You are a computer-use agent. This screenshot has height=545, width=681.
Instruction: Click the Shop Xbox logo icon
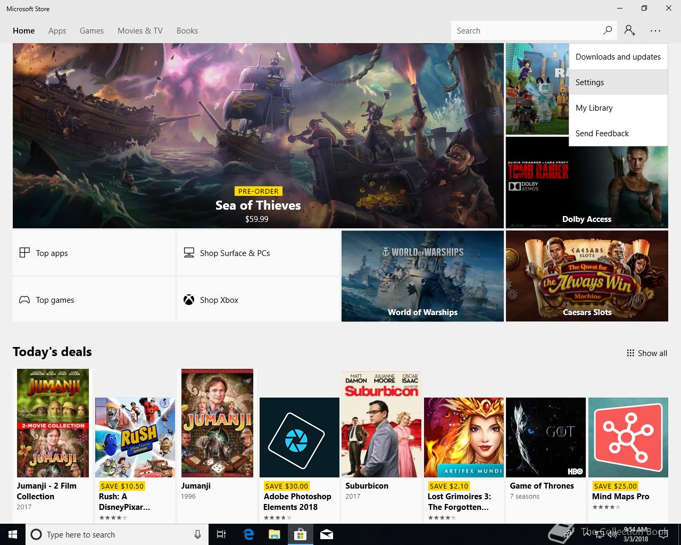pos(189,300)
